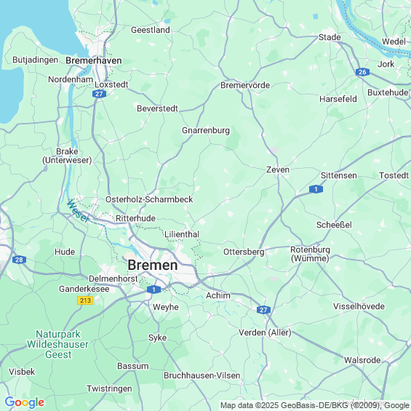Select the Bremerhaven city label
Screen dimensions: 411x411
click(x=94, y=60)
